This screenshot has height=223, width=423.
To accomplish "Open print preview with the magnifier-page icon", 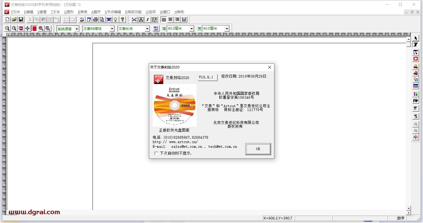I will 102,19.
